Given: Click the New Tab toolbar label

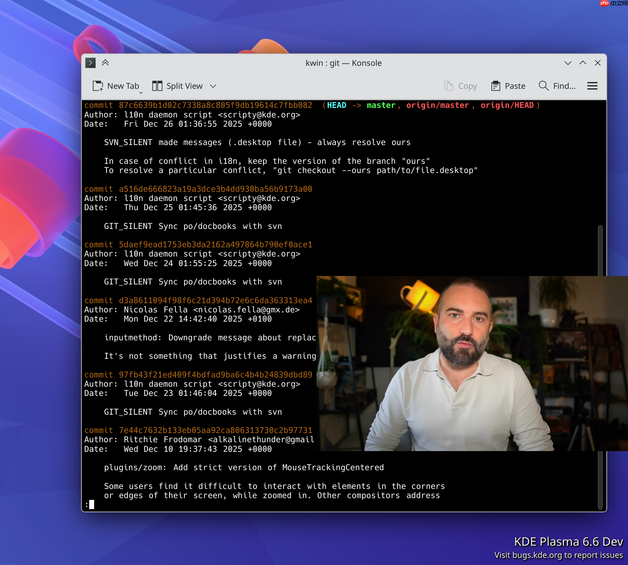Looking at the screenshot, I should tap(123, 86).
